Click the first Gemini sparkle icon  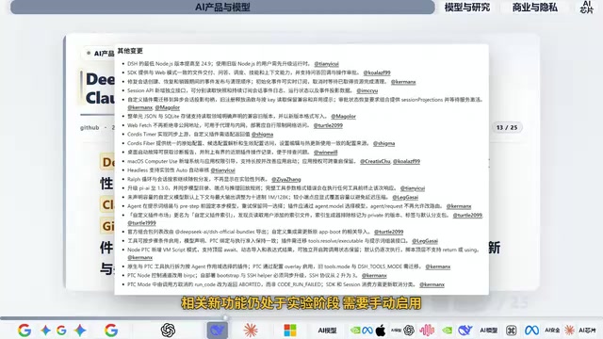tap(46, 330)
